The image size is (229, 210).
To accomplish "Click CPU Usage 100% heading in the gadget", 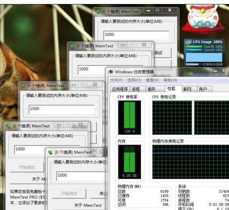I will (208, 42).
